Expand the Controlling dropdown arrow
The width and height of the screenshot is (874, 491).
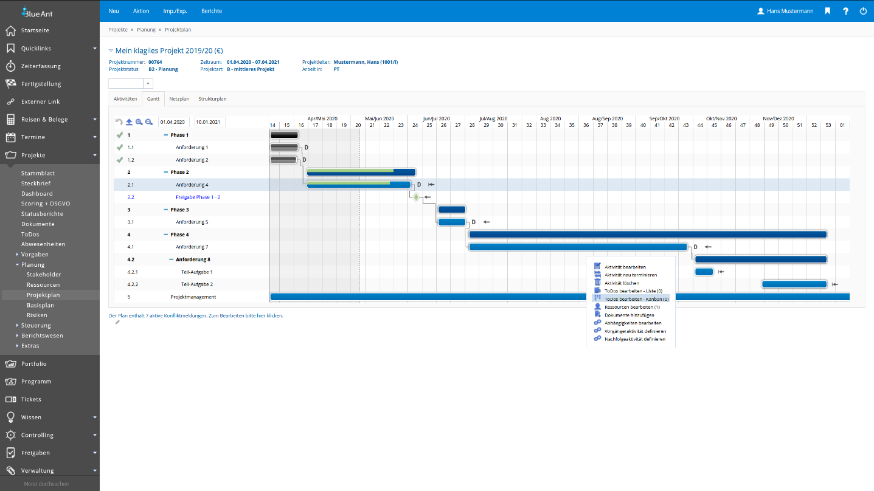point(95,435)
